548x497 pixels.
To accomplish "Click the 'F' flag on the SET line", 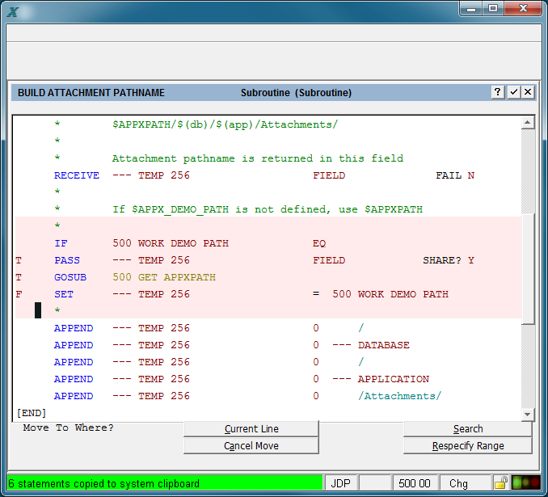I will [19, 294].
